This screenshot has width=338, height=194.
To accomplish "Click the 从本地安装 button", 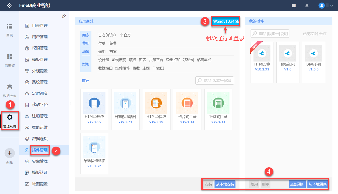I will tap(225, 184).
